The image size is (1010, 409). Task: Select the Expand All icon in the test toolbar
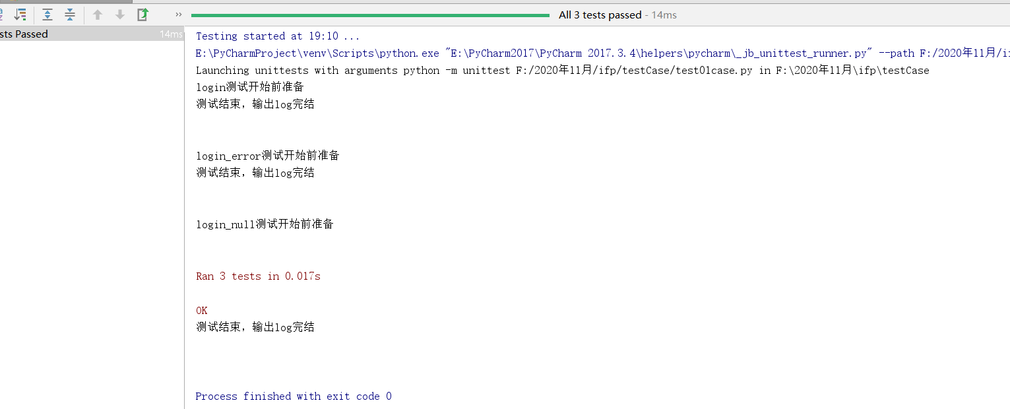point(47,15)
